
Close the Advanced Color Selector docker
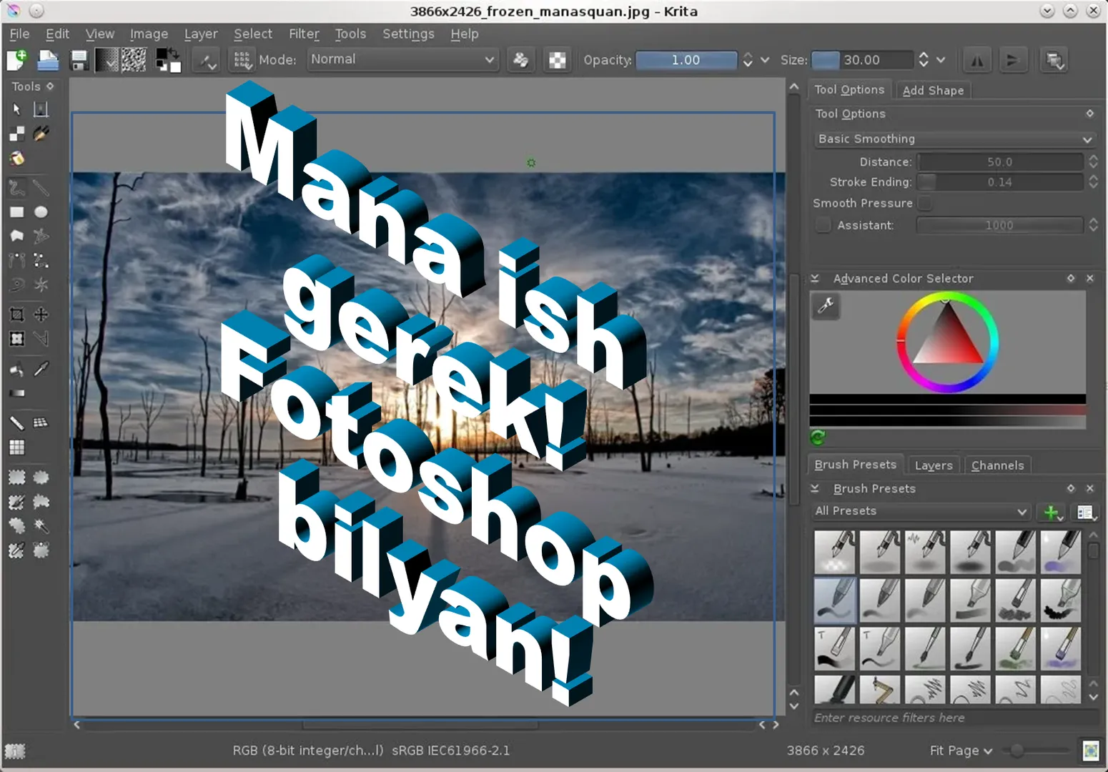pyautogui.click(x=1090, y=279)
